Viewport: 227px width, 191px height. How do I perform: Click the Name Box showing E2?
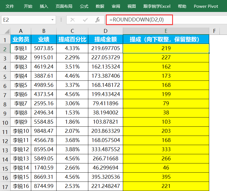coord(28,20)
